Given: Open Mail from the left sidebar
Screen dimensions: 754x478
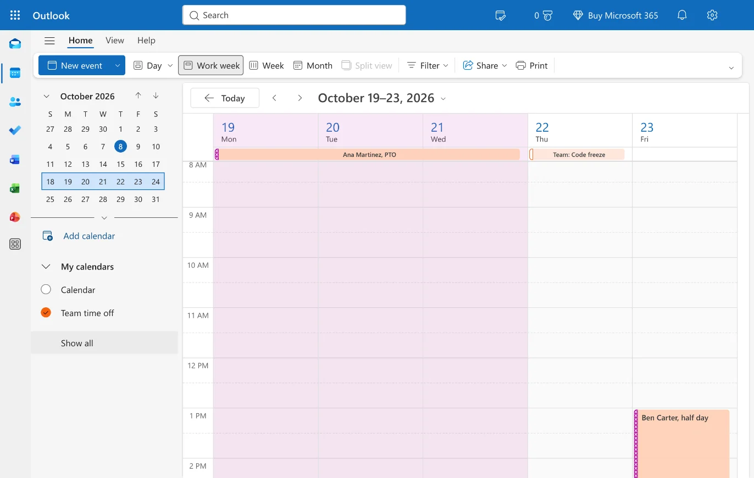Looking at the screenshot, I should pos(15,44).
